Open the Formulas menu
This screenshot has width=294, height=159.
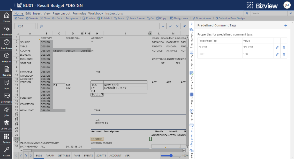[x=79, y=13]
